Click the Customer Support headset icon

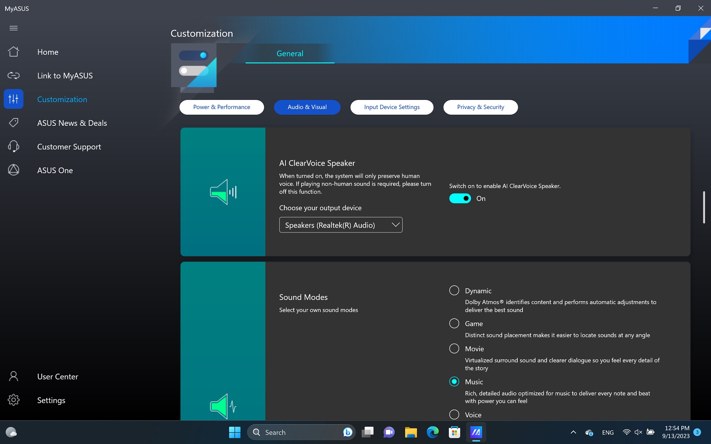(14, 147)
